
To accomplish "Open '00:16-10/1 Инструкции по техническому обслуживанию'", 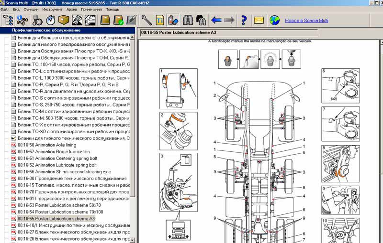I will pos(74,225).
